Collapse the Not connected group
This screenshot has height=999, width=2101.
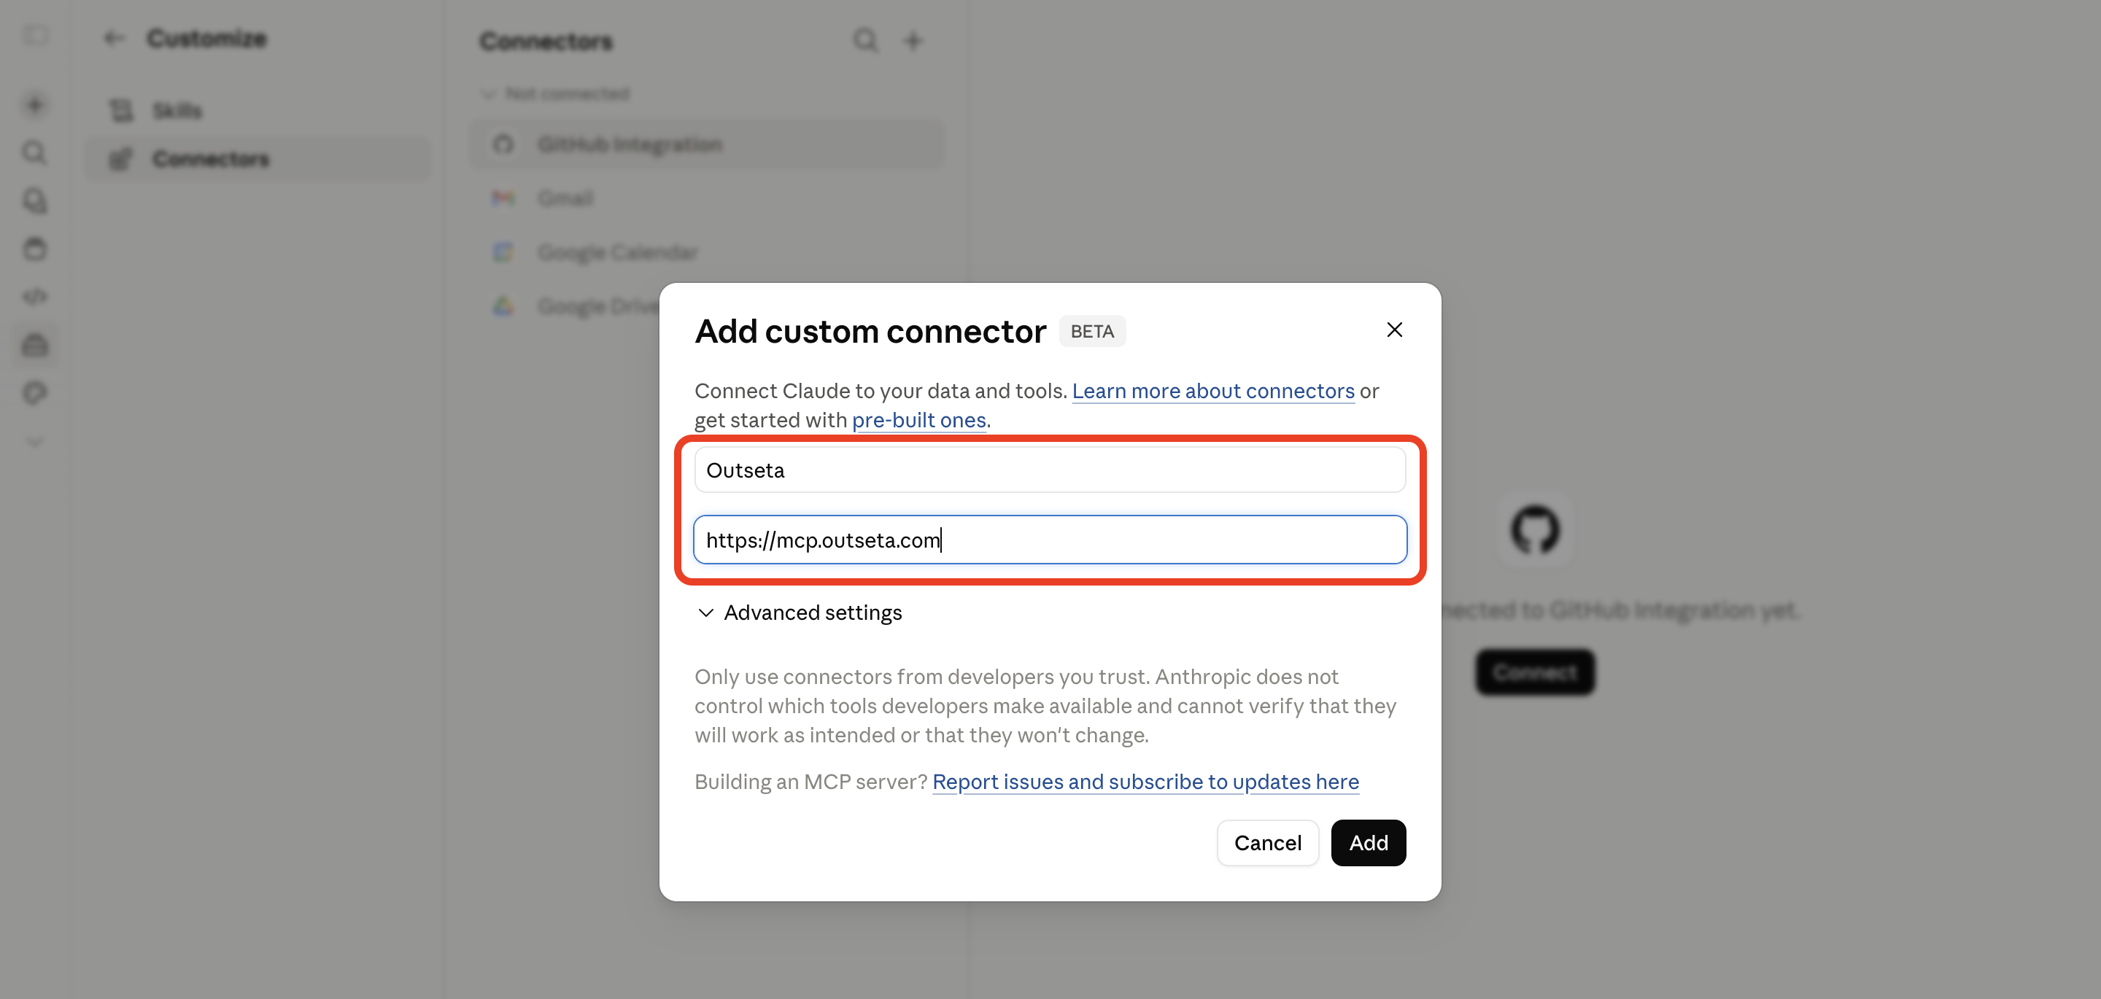point(555,94)
